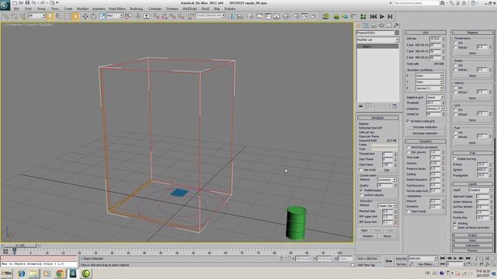Click the Set Key large key icon
This screenshot has height=279, width=497.
[388, 261]
